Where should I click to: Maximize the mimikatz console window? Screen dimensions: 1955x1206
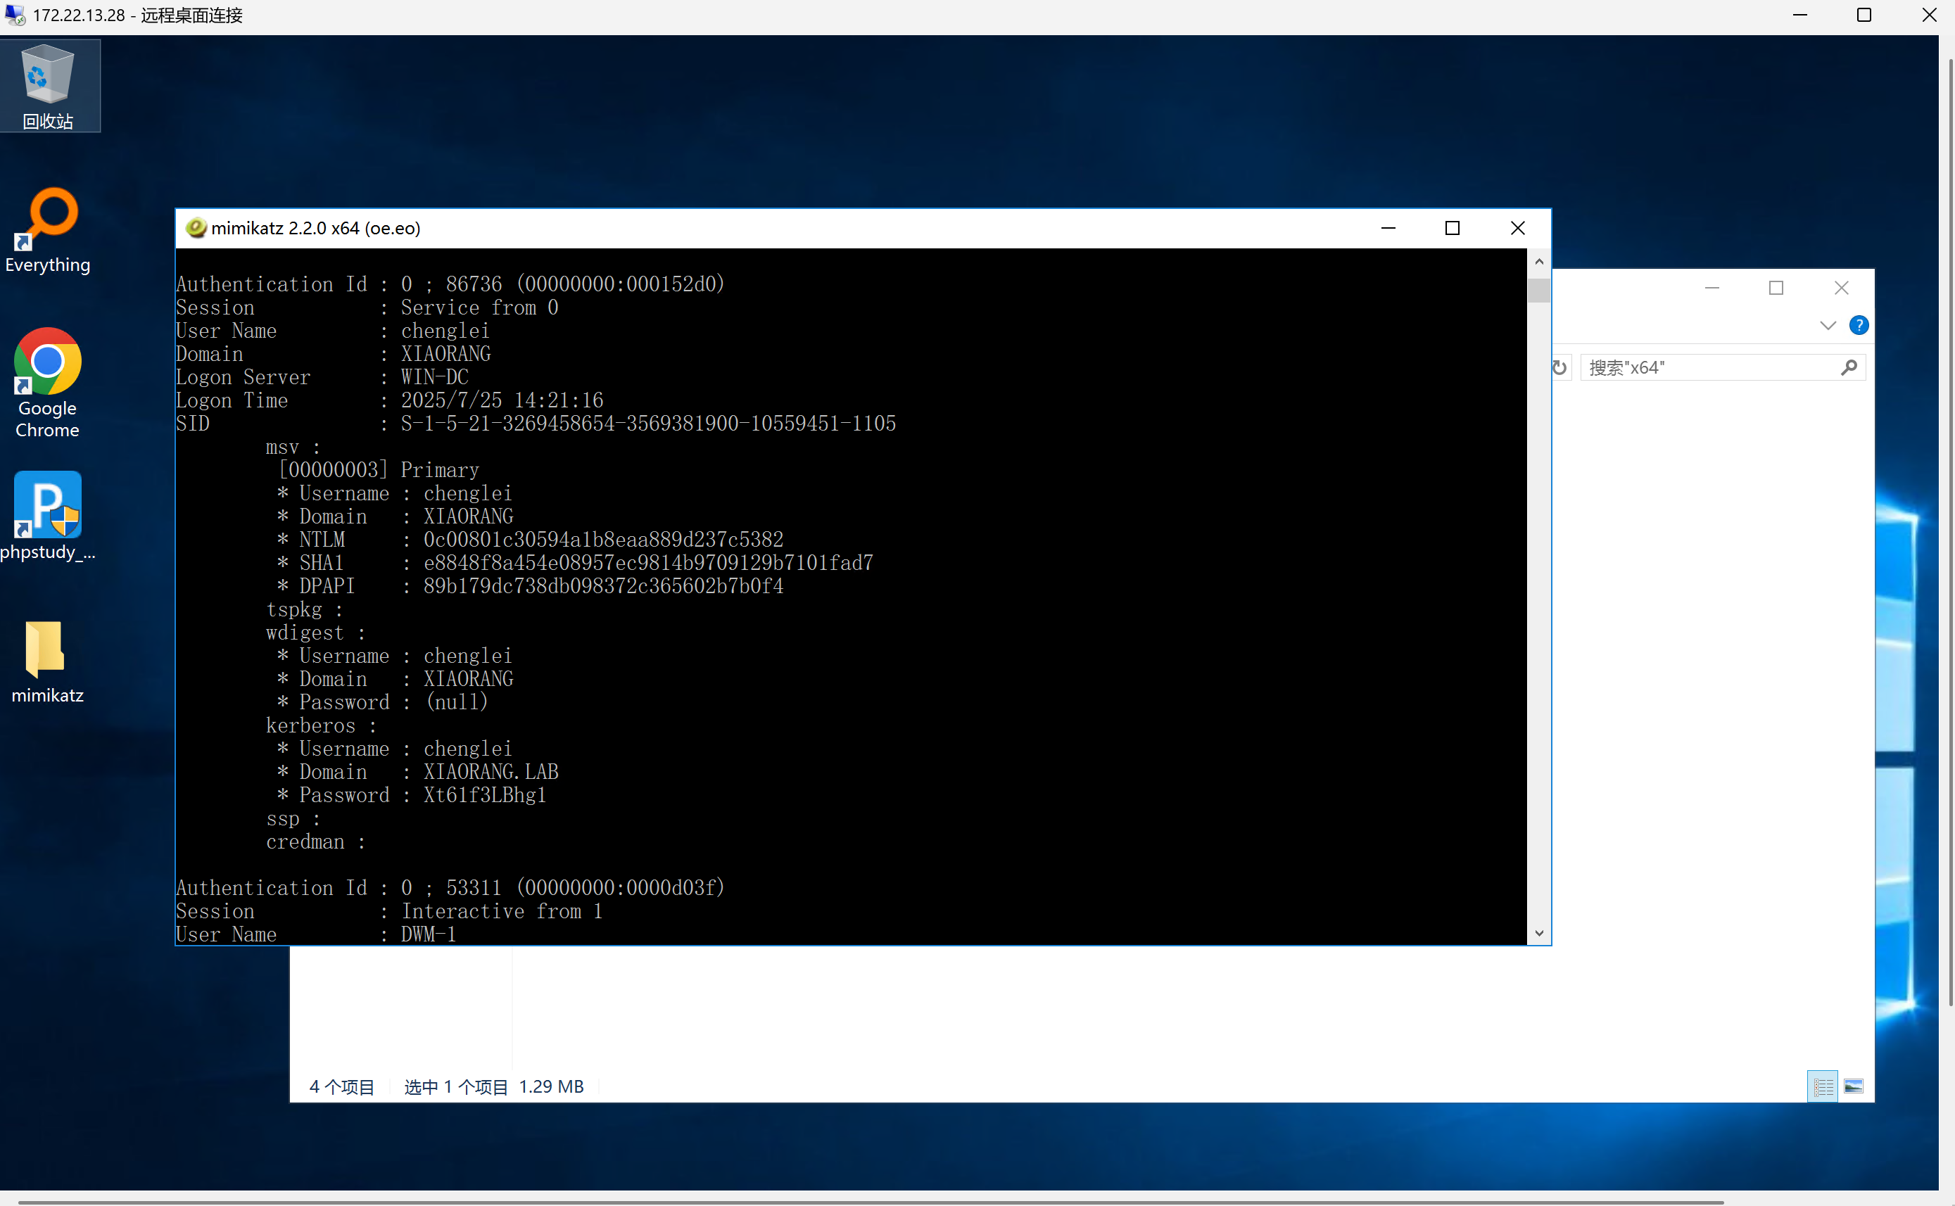click(x=1453, y=228)
